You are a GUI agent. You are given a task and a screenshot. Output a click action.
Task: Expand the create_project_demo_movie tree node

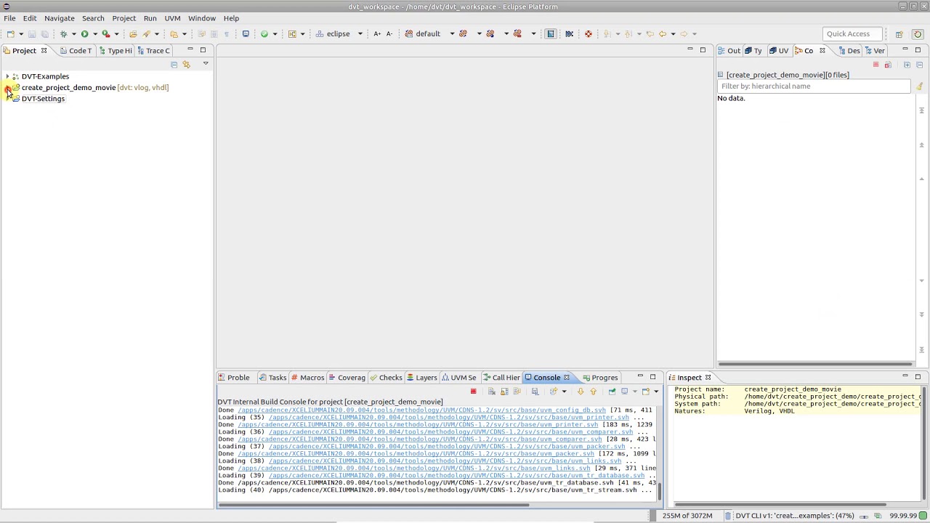(x=7, y=88)
